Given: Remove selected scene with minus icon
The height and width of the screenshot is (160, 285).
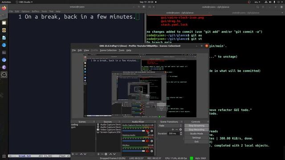Looking at the screenshot, I should pyautogui.click(x=77, y=154).
